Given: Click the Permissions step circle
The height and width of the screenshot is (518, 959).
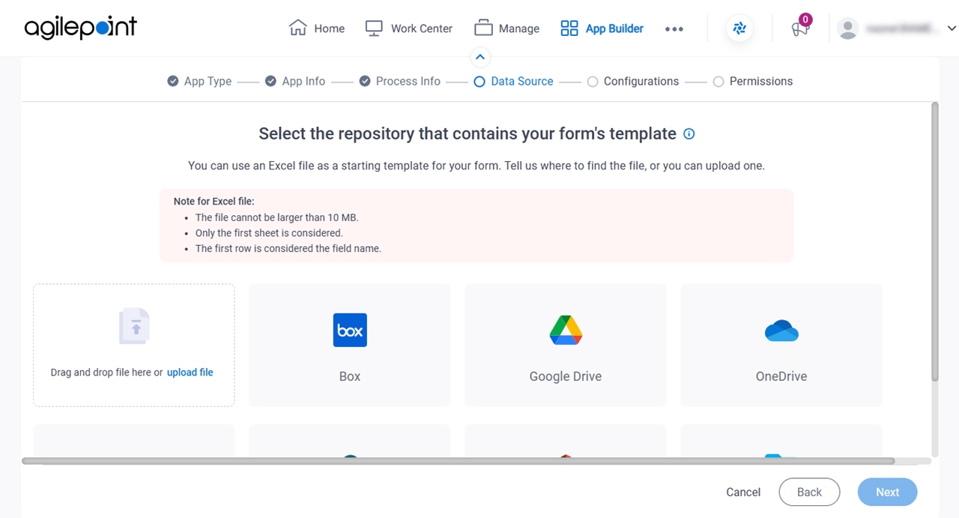Looking at the screenshot, I should [x=719, y=82].
